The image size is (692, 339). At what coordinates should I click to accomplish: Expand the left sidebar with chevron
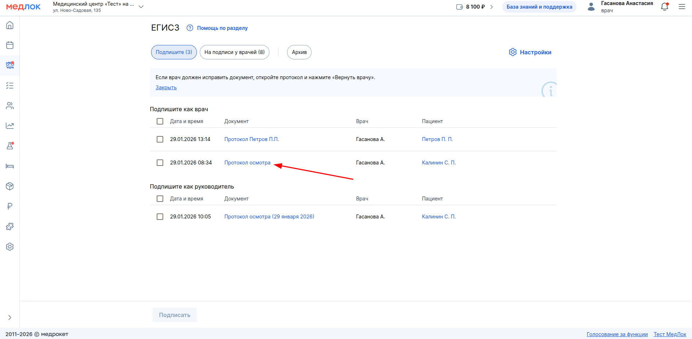(10, 317)
